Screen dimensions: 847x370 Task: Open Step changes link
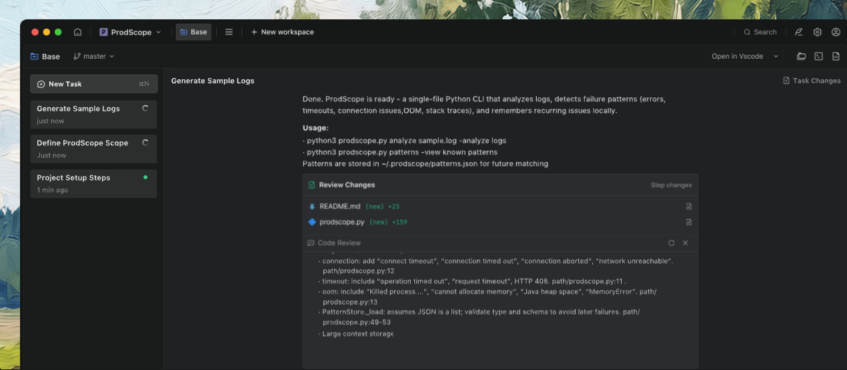(x=671, y=185)
